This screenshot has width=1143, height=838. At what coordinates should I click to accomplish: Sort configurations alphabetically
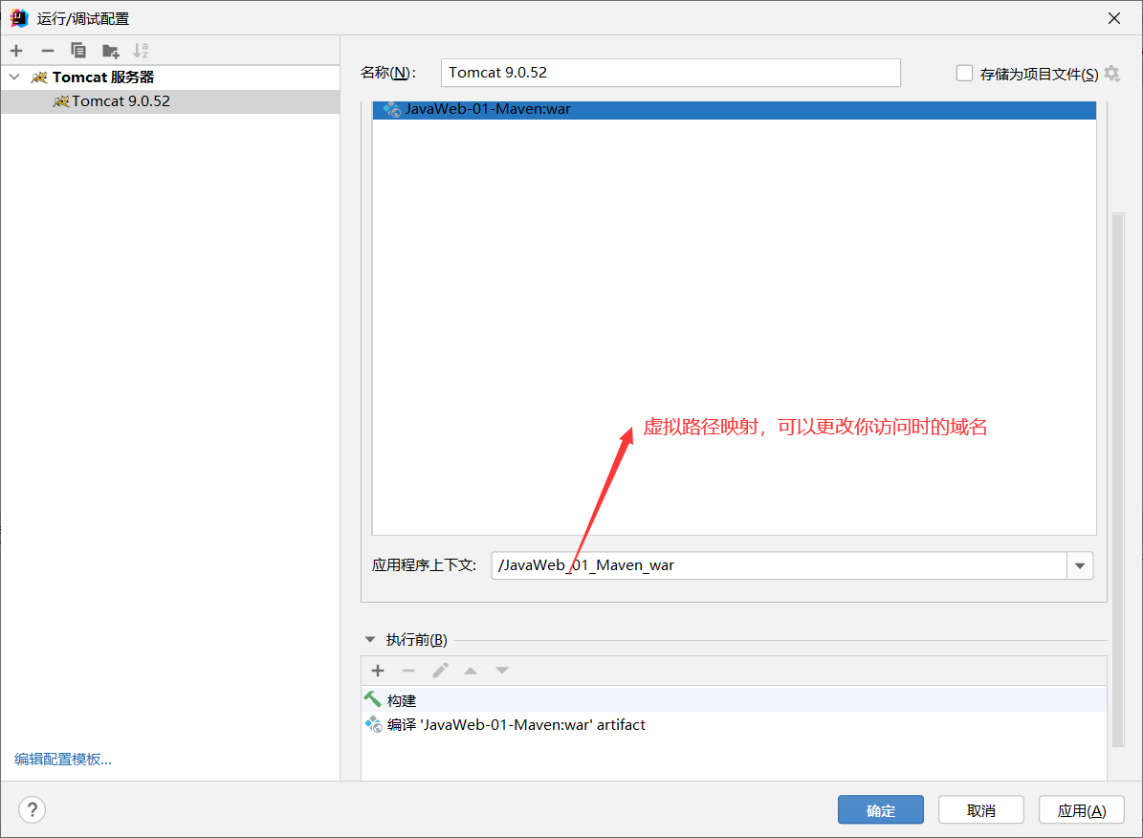tap(141, 51)
